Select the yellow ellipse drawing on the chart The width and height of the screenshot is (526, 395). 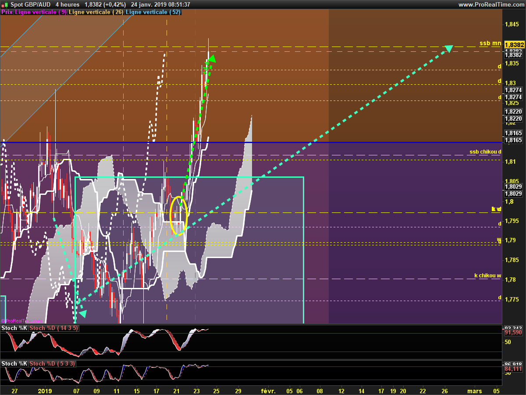[179, 214]
